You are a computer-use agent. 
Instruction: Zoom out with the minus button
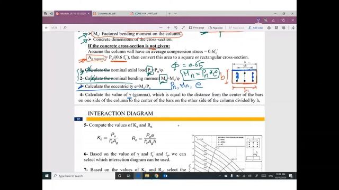click(160, 27)
